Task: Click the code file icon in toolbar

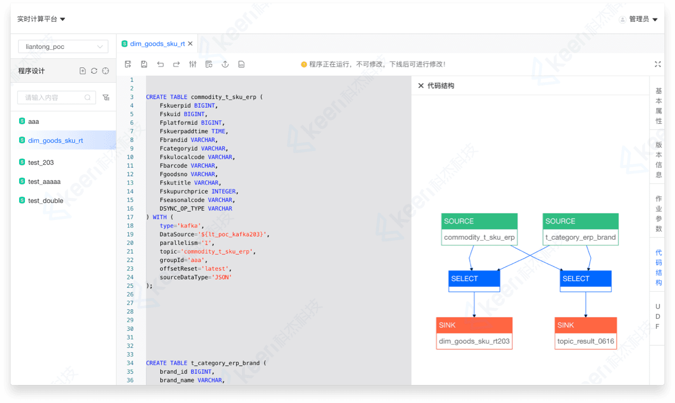Action: (x=241, y=64)
